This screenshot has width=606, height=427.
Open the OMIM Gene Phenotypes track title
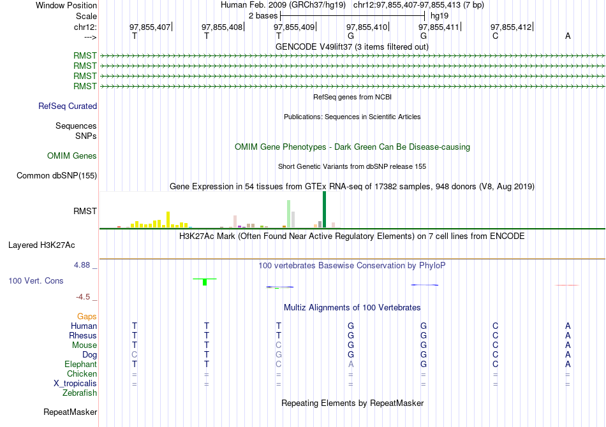[352, 147]
